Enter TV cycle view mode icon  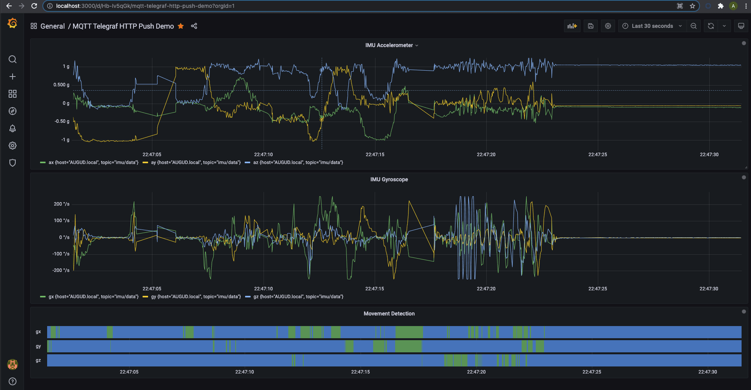tap(742, 25)
